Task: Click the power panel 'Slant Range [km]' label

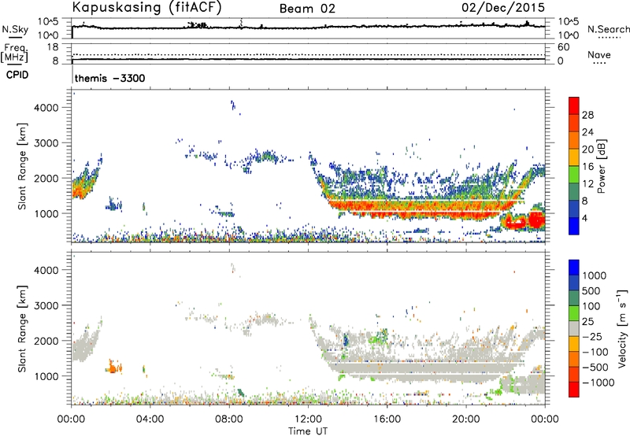Action: click(22, 166)
